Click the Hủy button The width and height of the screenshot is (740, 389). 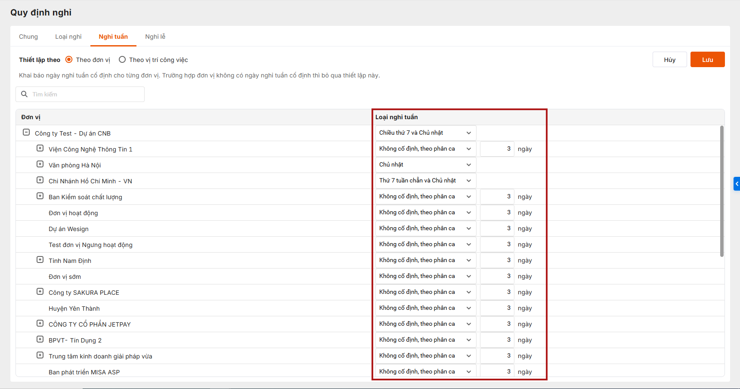pyautogui.click(x=670, y=60)
